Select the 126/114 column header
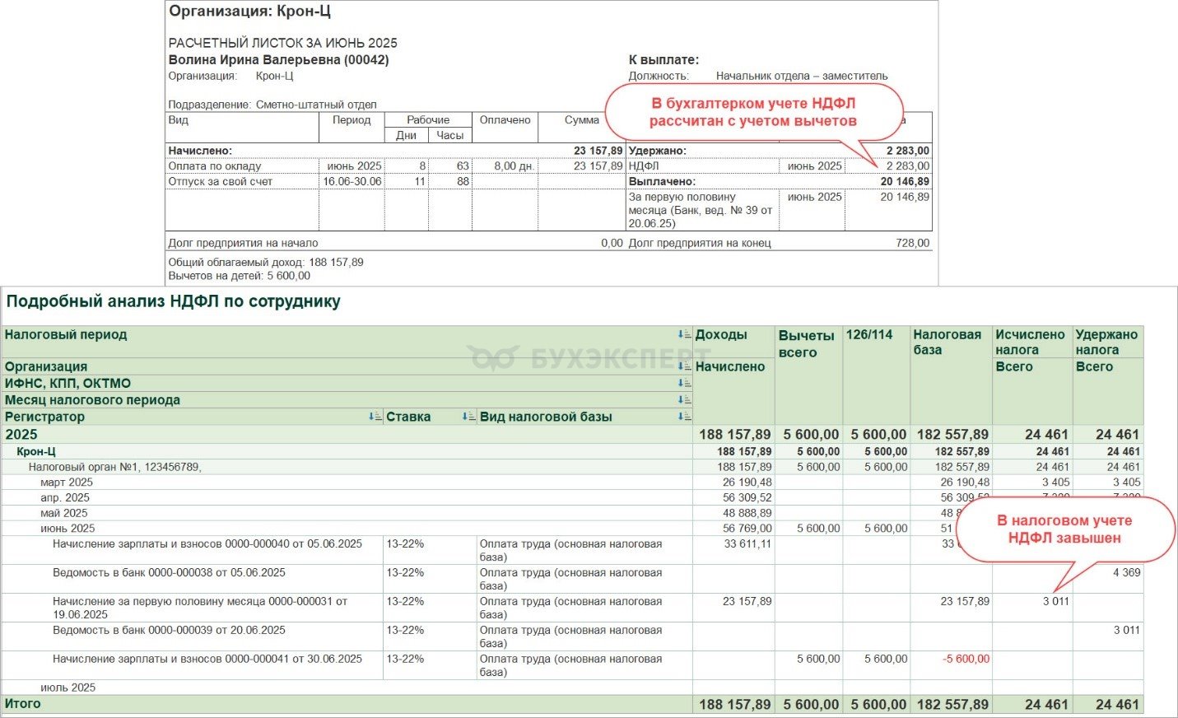Image resolution: width=1178 pixels, height=718 pixels. [869, 334]
